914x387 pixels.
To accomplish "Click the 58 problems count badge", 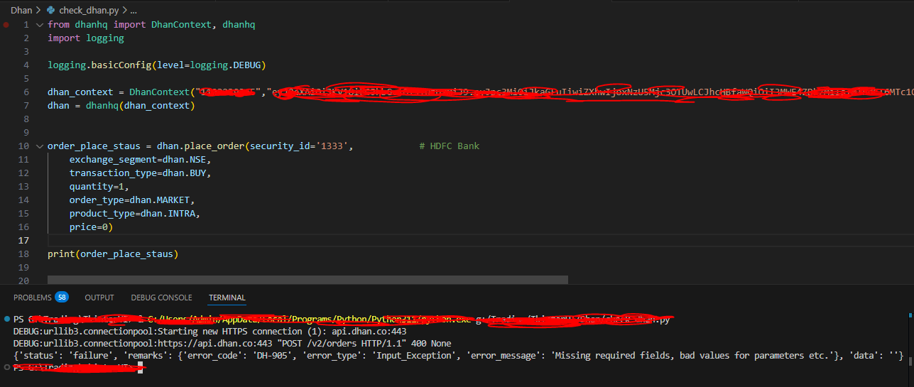I will [62, 298].
